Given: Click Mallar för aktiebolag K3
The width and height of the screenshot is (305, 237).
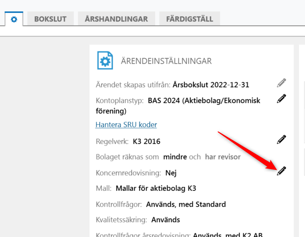Looking at the screenshot, I should click(156, 188).
